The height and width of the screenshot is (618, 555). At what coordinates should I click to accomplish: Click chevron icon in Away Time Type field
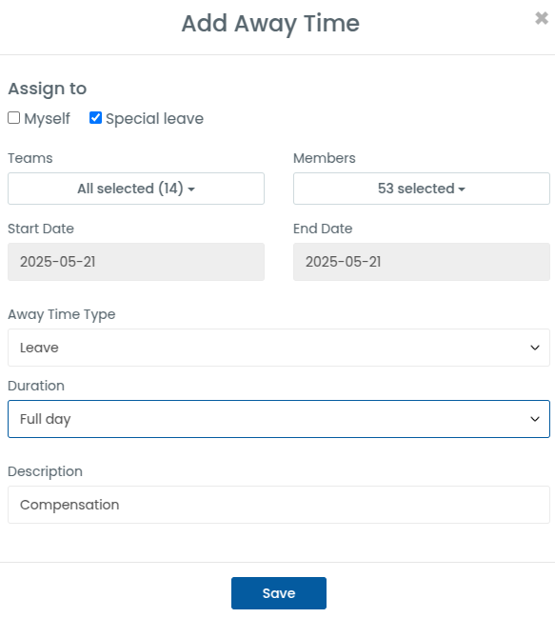535,348
